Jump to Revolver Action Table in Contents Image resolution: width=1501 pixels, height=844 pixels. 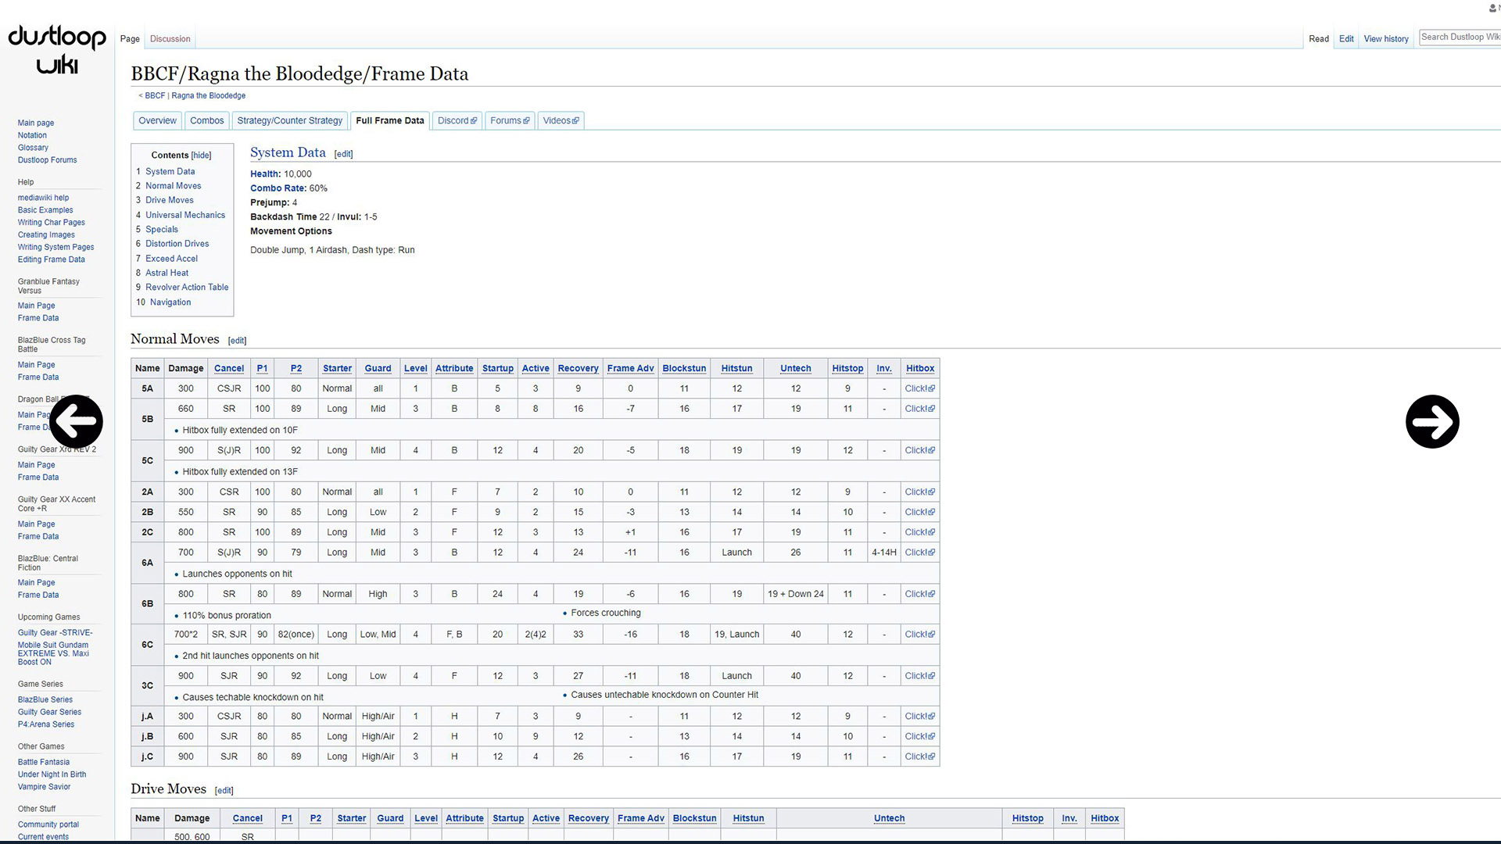pos(187,288)
